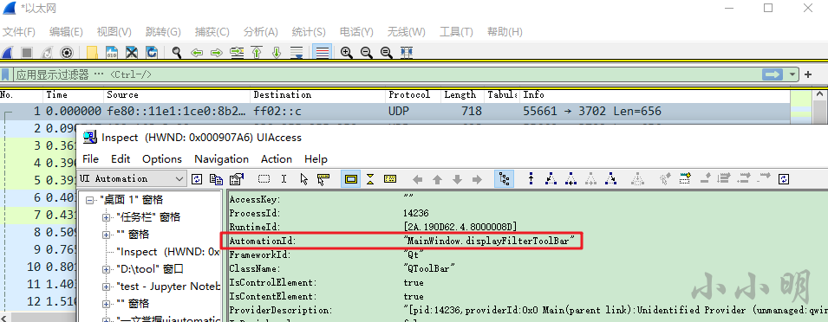Toggle the show tree button in Inspect
This screenshot has width=828, height=322.
click(505, 179)
